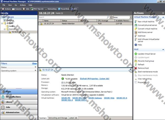Click the Help icon in Actions pane
This screenshot has width=165, height=120.
pos(136,45)
